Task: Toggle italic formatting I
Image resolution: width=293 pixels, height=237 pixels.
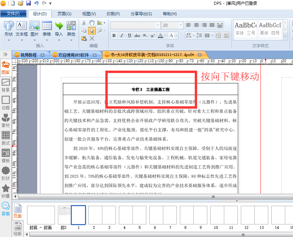Action: click(122, 35)
